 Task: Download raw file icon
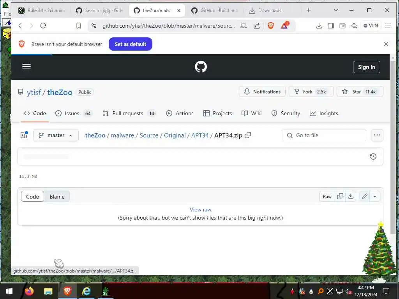(x=351, y=196)
